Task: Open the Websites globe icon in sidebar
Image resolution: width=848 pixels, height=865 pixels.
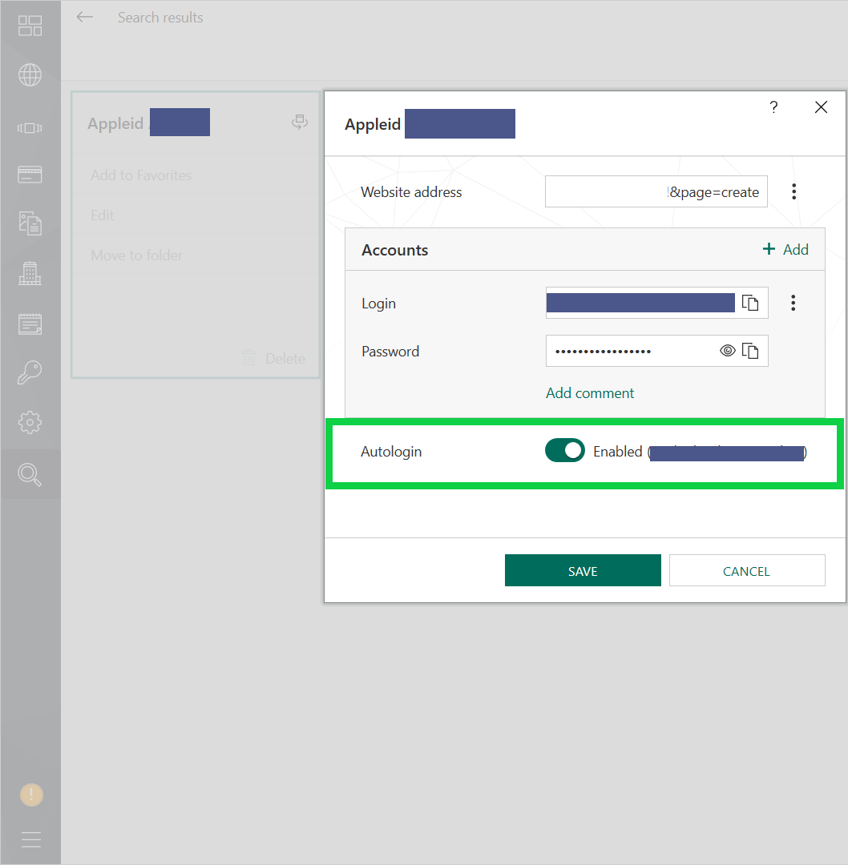Action: tap(30, 75)
